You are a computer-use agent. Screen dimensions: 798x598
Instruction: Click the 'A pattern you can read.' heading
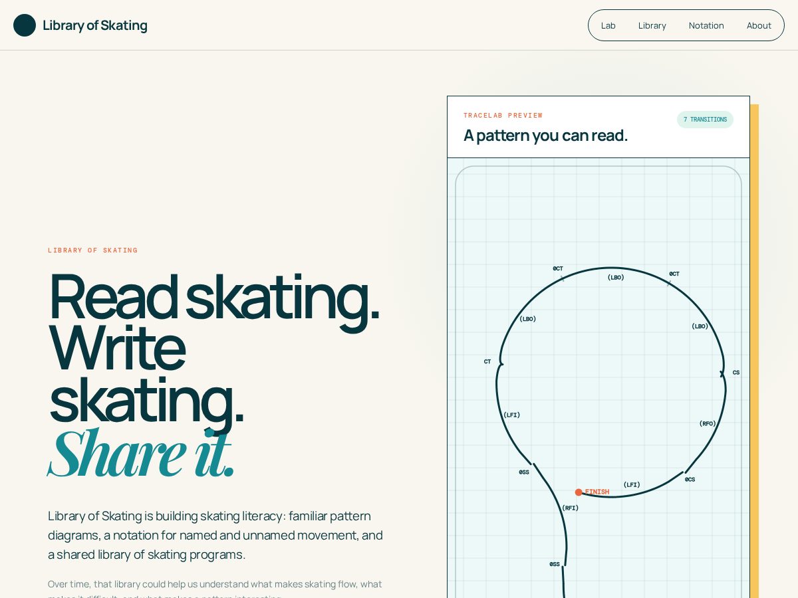pyautogui.click(x=546, y=136)
